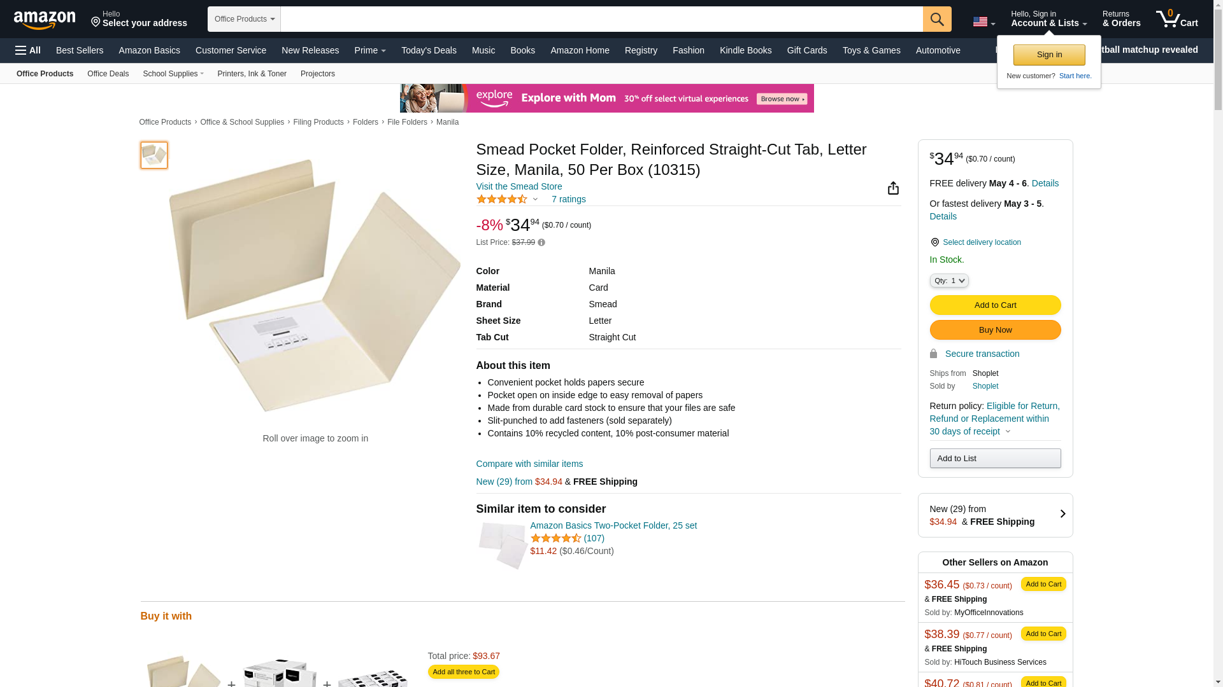Open the Office Products search category dropdown
Image resolution: width=1223 pixels, height=687 pixels.
(x=245, y=19)
